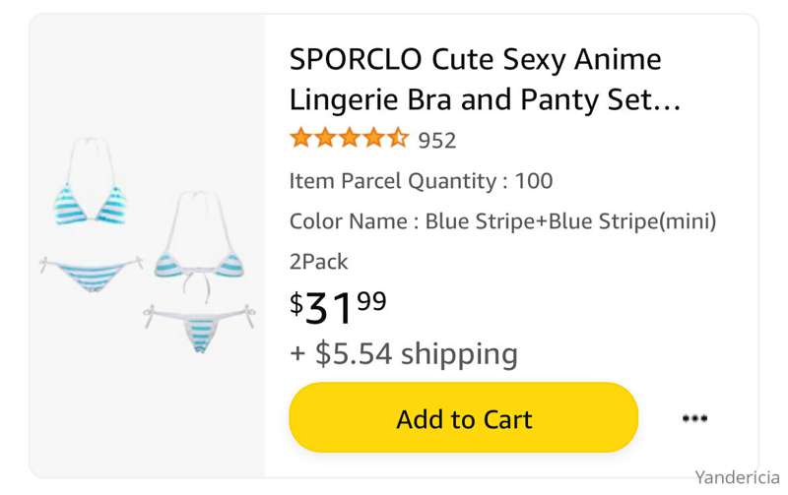Click the Yandericia watermark text
Screen dimensions: 788x495
[x=737, y=477]
